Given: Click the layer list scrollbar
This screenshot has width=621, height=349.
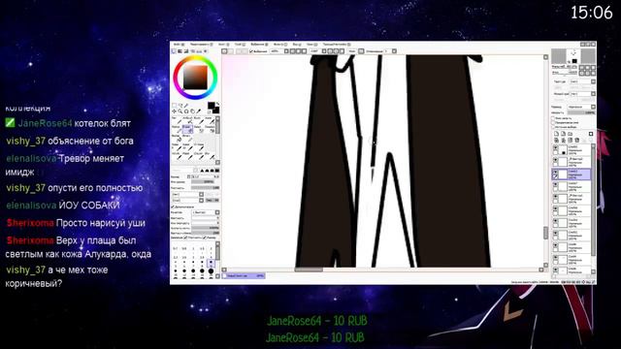Looking at the screenshot, I should [x=593, y=202].
